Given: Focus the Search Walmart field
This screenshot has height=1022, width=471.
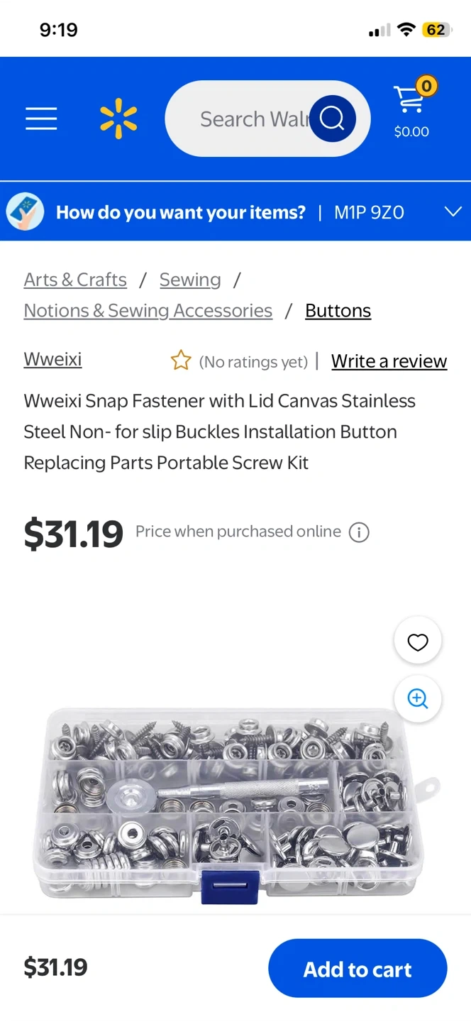Looking at the screenshot, I should point(248,119).
